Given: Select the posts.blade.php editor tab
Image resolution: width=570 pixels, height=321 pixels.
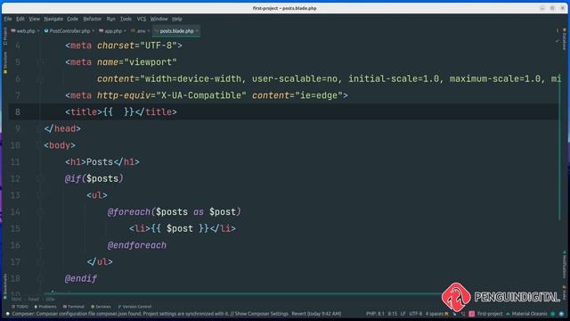Looking at the screenshot, I should coord(176,31).
